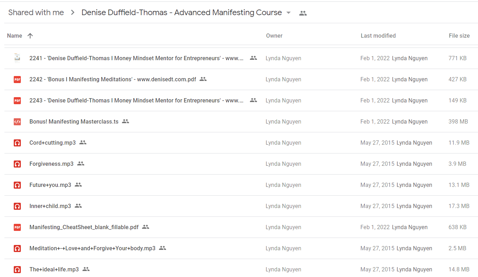Click owner Lynda Nguyen in Cord+cutting.mp3 row
The image size is (478, 277).
click(x=283, y=143)
